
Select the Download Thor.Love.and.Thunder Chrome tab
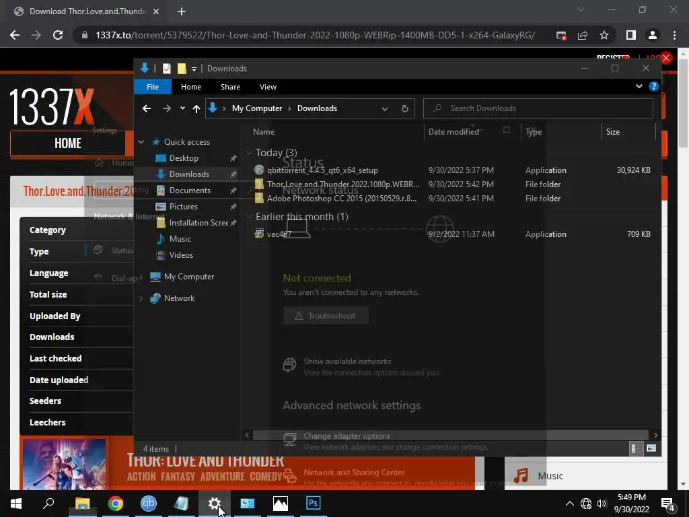pyautogui.click(x=87, y=11)
